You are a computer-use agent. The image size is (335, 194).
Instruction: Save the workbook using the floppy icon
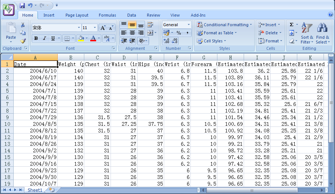pyautogui.click(x=22, y=5)
